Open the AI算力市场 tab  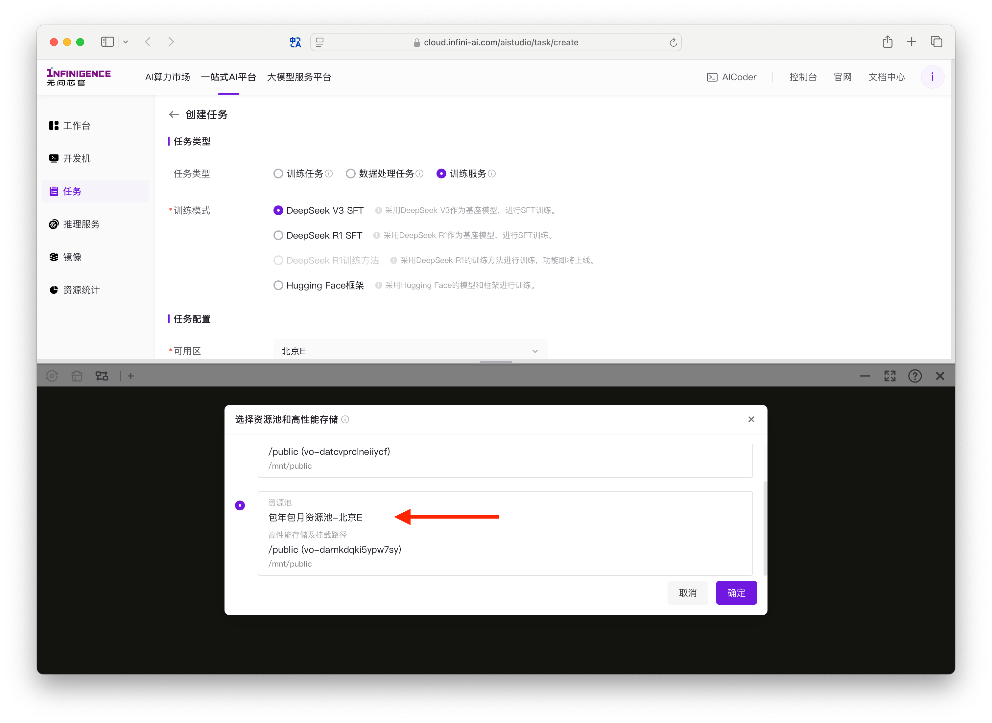click(168, 77)
